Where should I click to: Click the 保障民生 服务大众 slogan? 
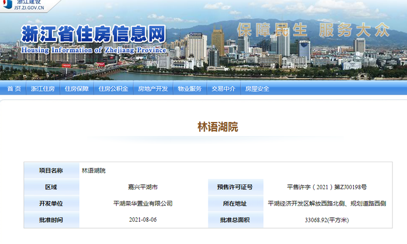tap(313, 30)
